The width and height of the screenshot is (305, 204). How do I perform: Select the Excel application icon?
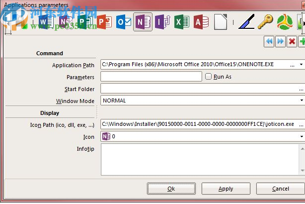tap(182, 22)
